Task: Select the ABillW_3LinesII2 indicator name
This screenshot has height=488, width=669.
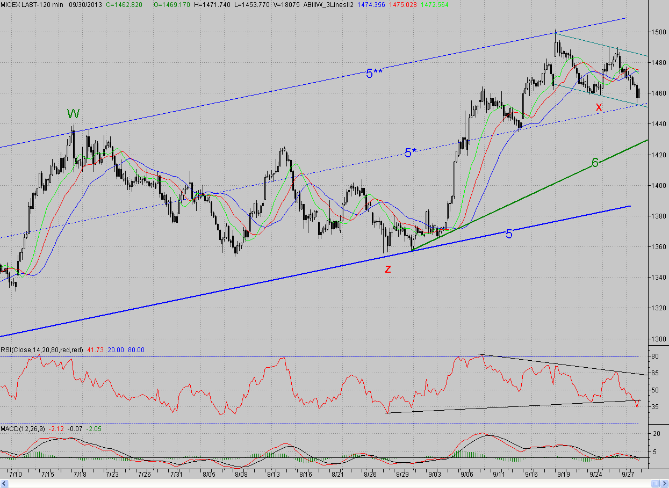Action: tap(328, 5)
